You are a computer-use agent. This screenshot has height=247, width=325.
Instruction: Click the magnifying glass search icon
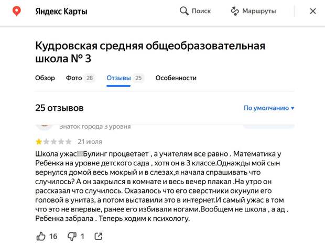point(184,11)
